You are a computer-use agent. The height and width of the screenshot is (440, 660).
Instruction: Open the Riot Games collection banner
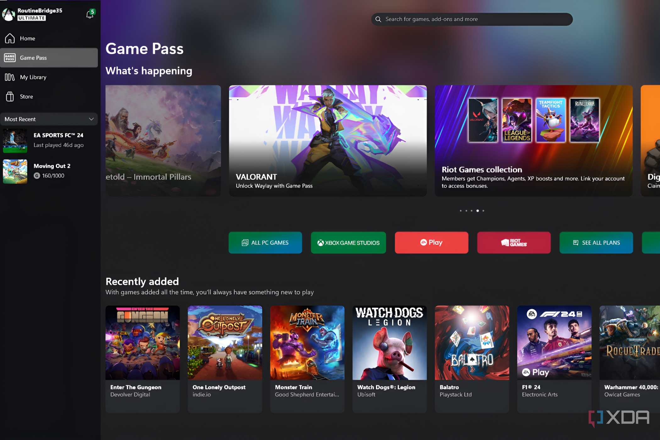point(534,141)
